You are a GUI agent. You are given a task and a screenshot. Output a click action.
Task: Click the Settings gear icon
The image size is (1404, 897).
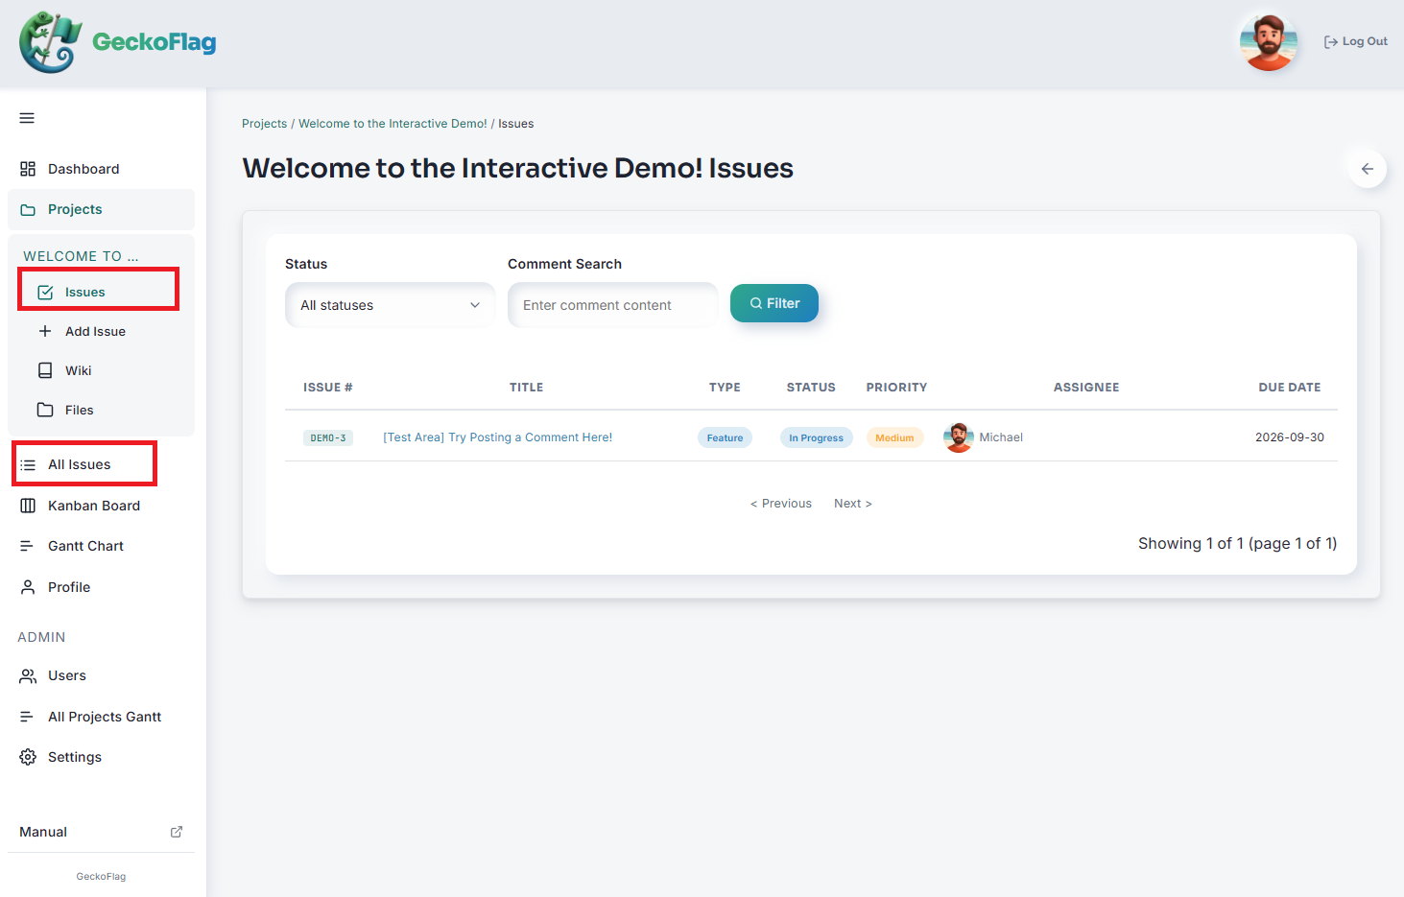click(x=28, y=757)
